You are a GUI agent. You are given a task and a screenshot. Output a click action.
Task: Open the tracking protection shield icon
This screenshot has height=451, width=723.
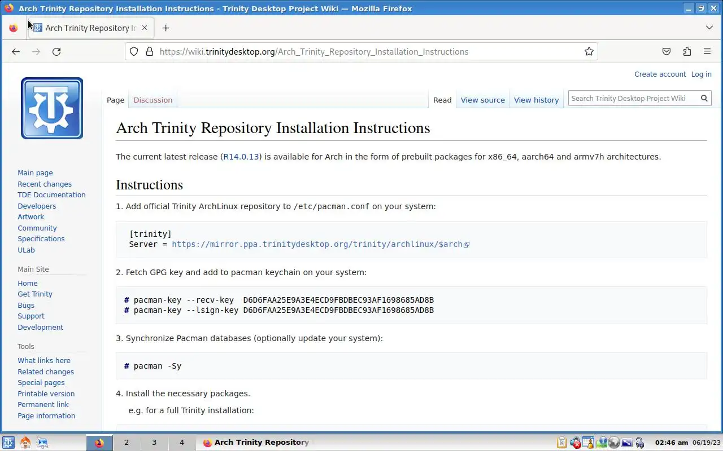pos(134,51)
